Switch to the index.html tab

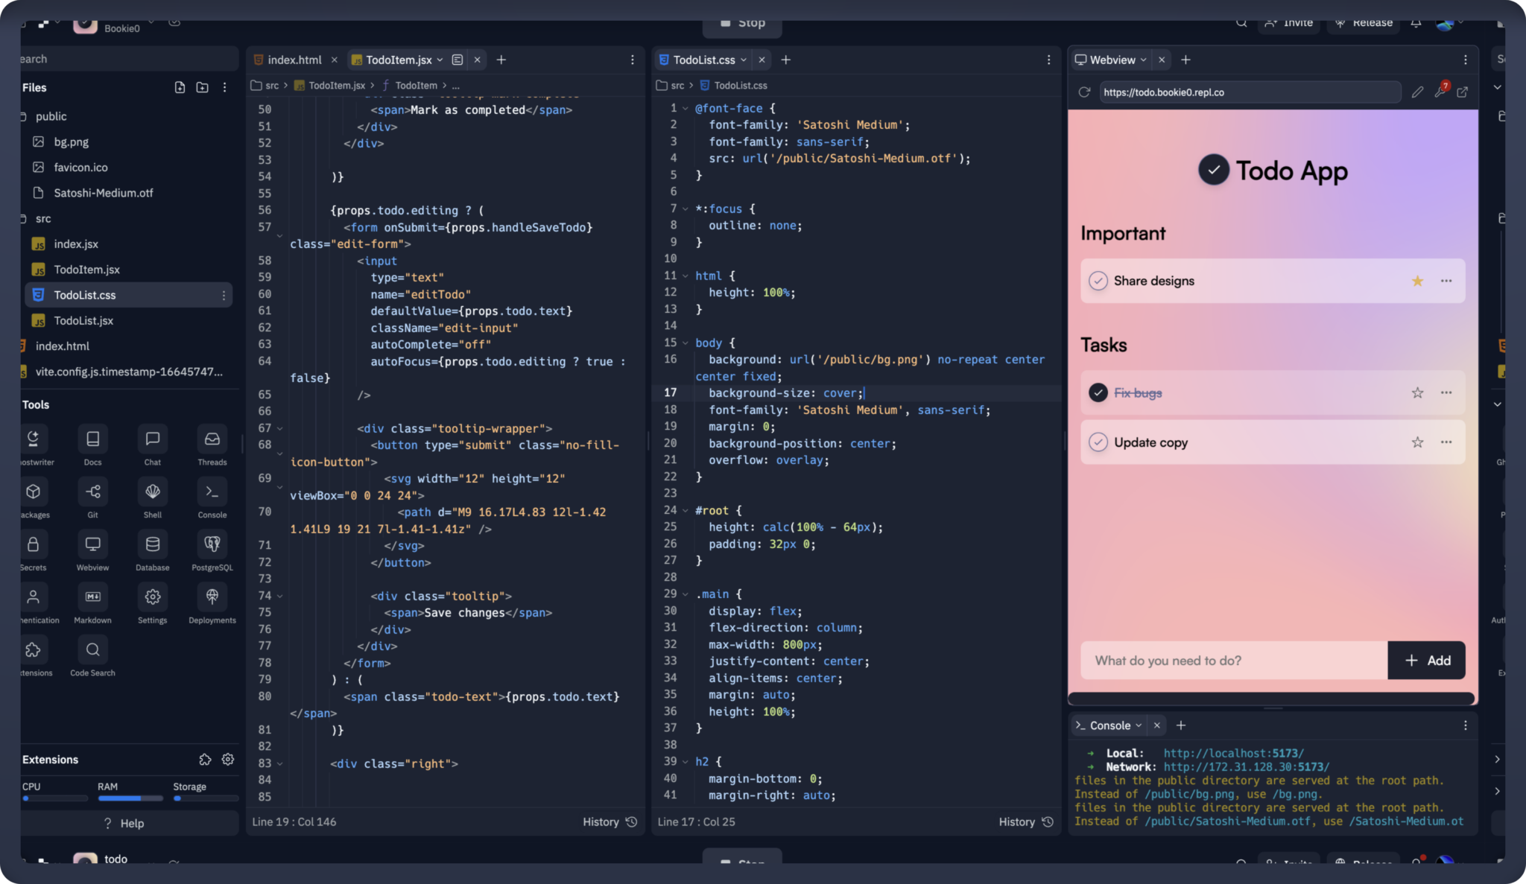coord(294,60)
